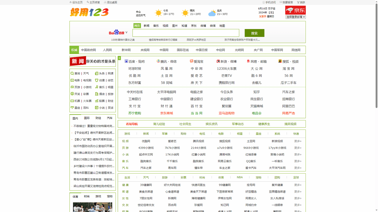This screenshot has width=378, height=212.
Task: Click the Baidu search input field
Action: 186,33
